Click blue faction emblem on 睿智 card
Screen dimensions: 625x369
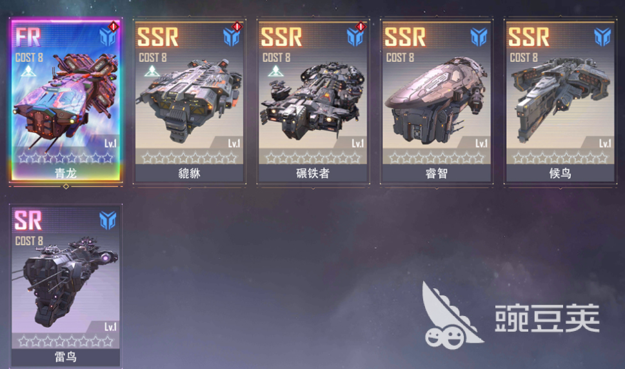click(x=479, y=37)
